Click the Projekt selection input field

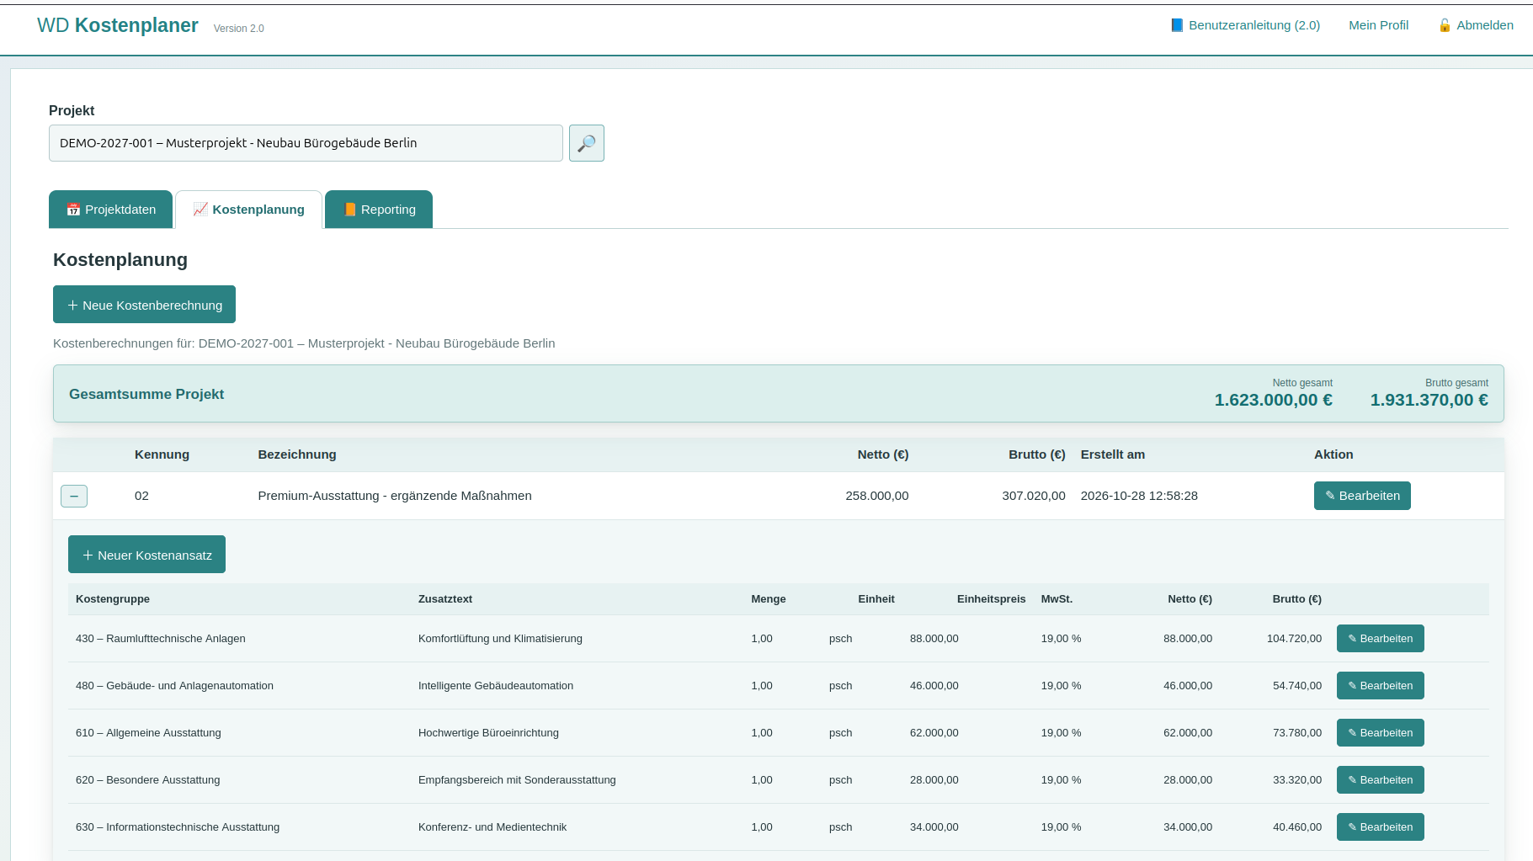pos(306,143)
